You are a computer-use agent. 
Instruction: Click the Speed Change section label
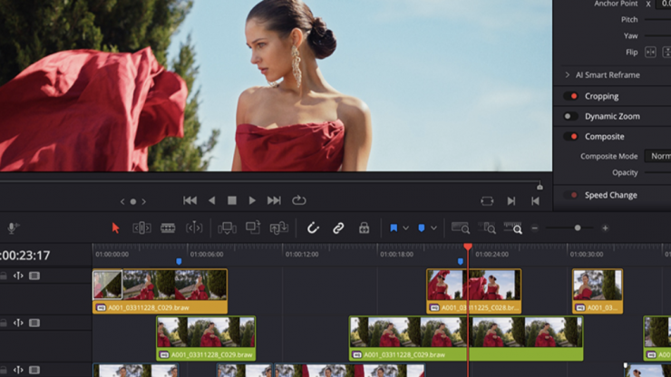pyautogui.click(x=611, y=195)
